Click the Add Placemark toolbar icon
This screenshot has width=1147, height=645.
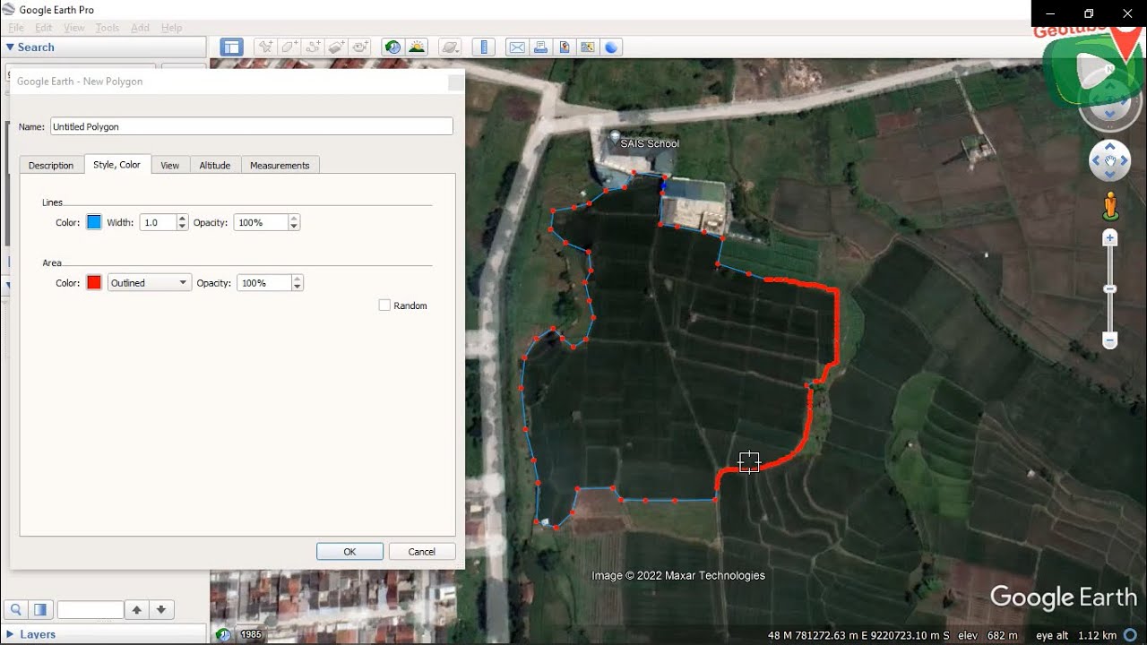[265, 47]
